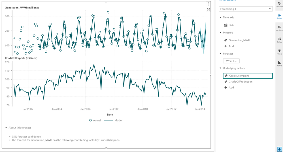The image size is (283, 152).
Task: Open the Options pane icon
Action: (279, 4)
